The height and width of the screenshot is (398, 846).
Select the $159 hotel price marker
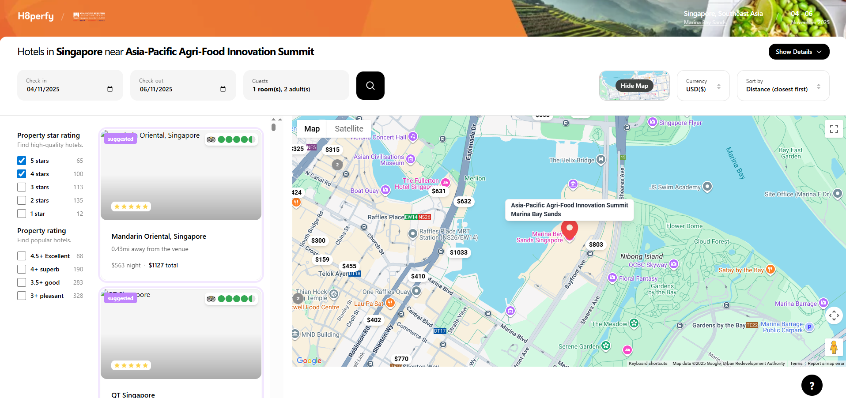coord(322,259)
